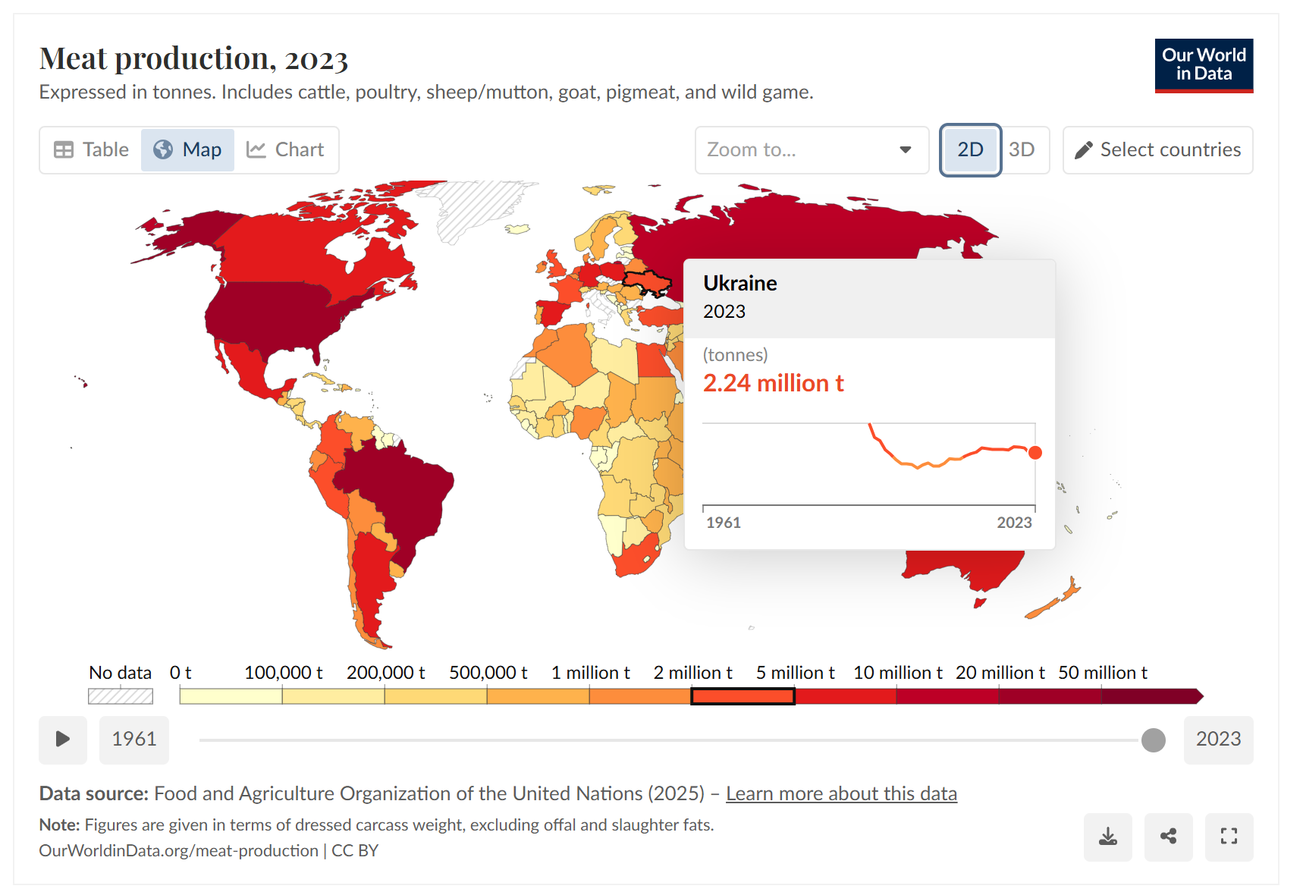This screenshot has height=892, width=1303.
Task: Open the share icon menu
Action: pyautogui.click(x=1168, y=837)
